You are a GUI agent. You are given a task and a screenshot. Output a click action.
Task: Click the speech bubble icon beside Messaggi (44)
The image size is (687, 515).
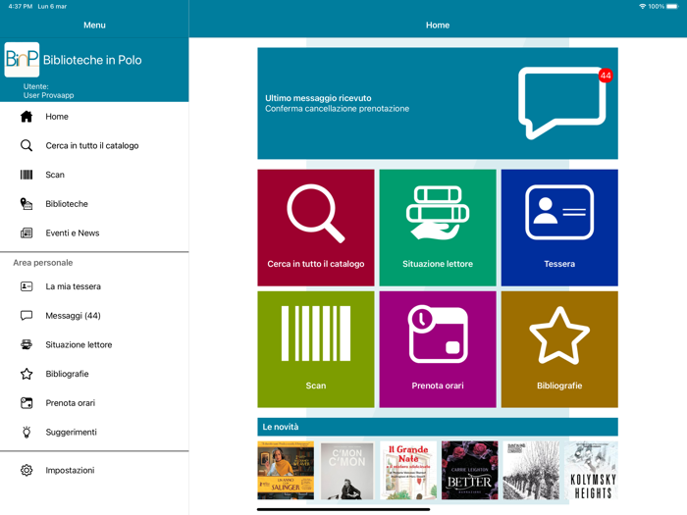[x=26, y=315]
